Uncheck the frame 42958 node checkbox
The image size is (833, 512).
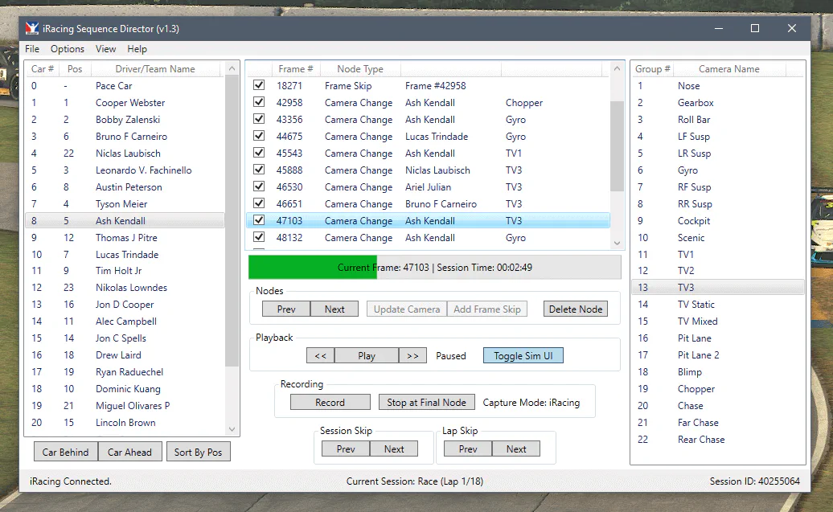259,102
